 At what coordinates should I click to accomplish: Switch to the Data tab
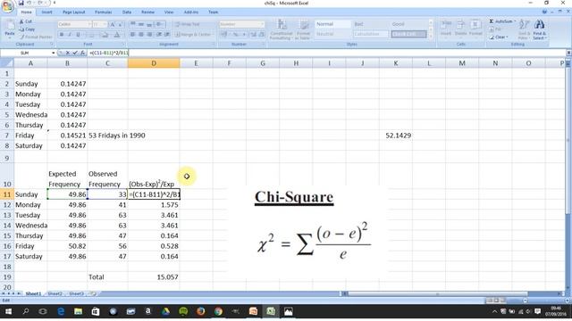click(x=127, y=12)
